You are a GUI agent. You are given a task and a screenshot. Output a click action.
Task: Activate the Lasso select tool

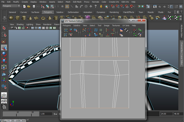4,34
